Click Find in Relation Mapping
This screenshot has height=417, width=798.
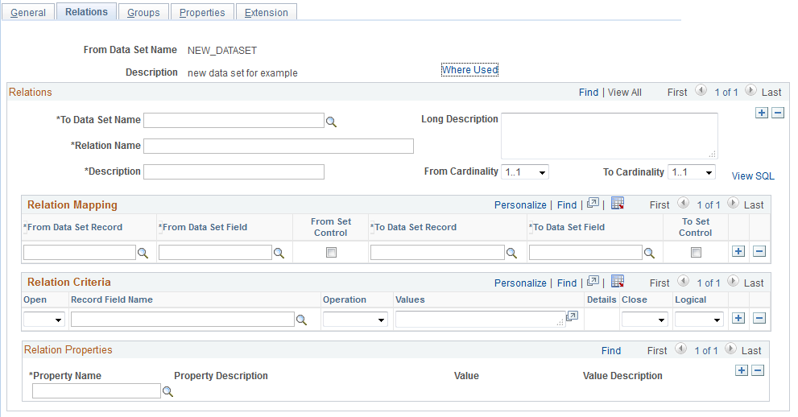tap(567, 205)
